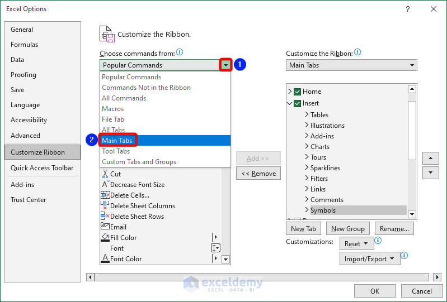Select Commands Not in the Ribbon option
Screen dimensions: 447x302
pos(165,88)
